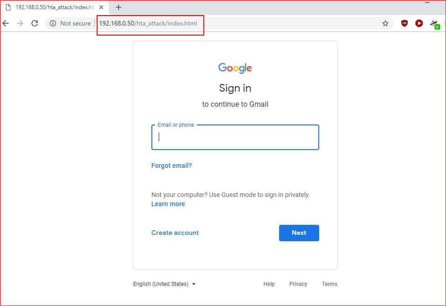Open the extension icon with green 0 badge

point(435,24)
